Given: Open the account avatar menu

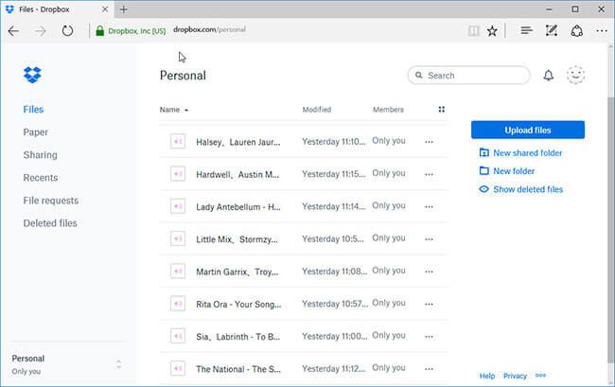Looking at the screenshot, I should 575,76.
